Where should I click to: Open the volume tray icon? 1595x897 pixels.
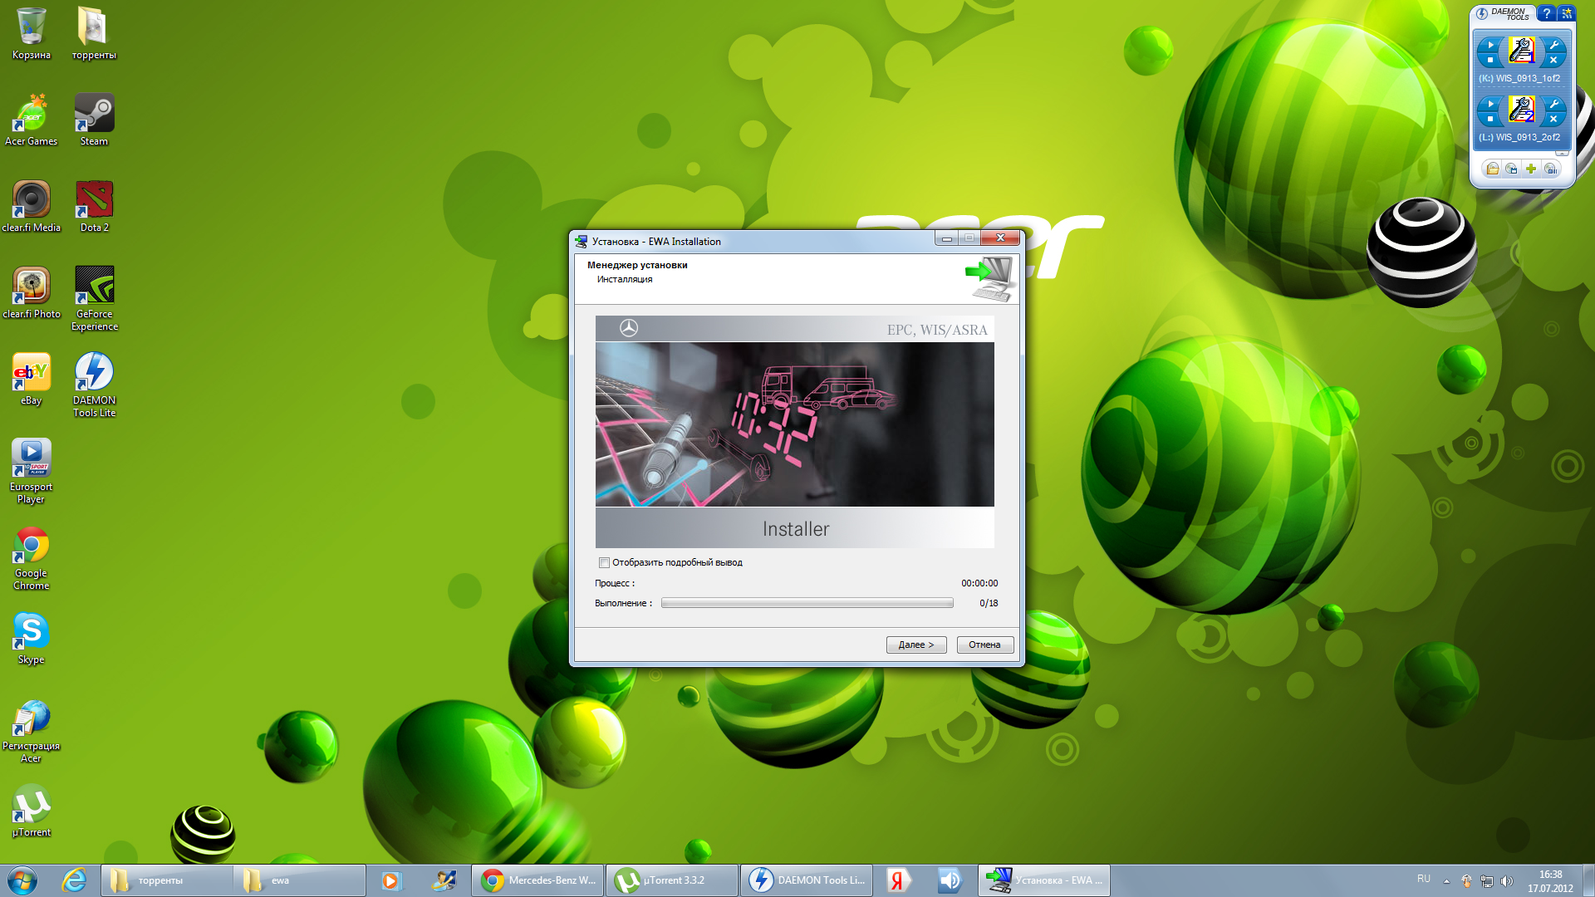1507,880
